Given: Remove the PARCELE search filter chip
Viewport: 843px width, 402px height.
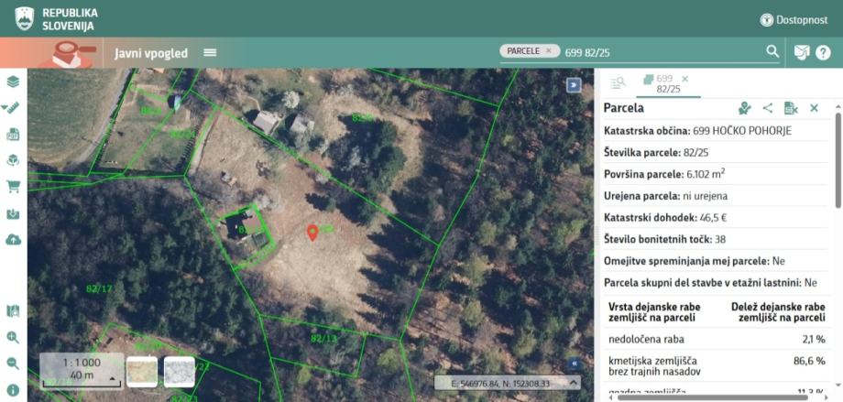Looking at the screenshot, I should click(x=549, y=51).
